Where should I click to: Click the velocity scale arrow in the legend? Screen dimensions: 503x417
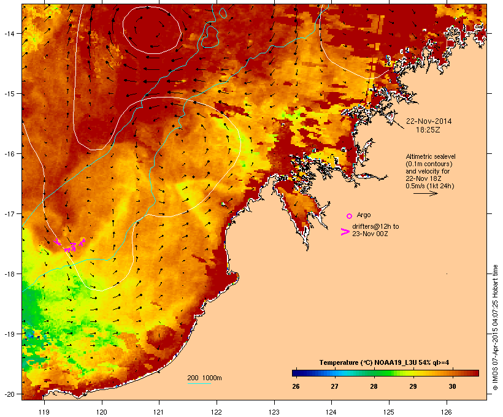(425, 193)
